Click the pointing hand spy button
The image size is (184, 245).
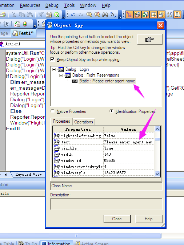pyautogui.click(x=150, y=39)
